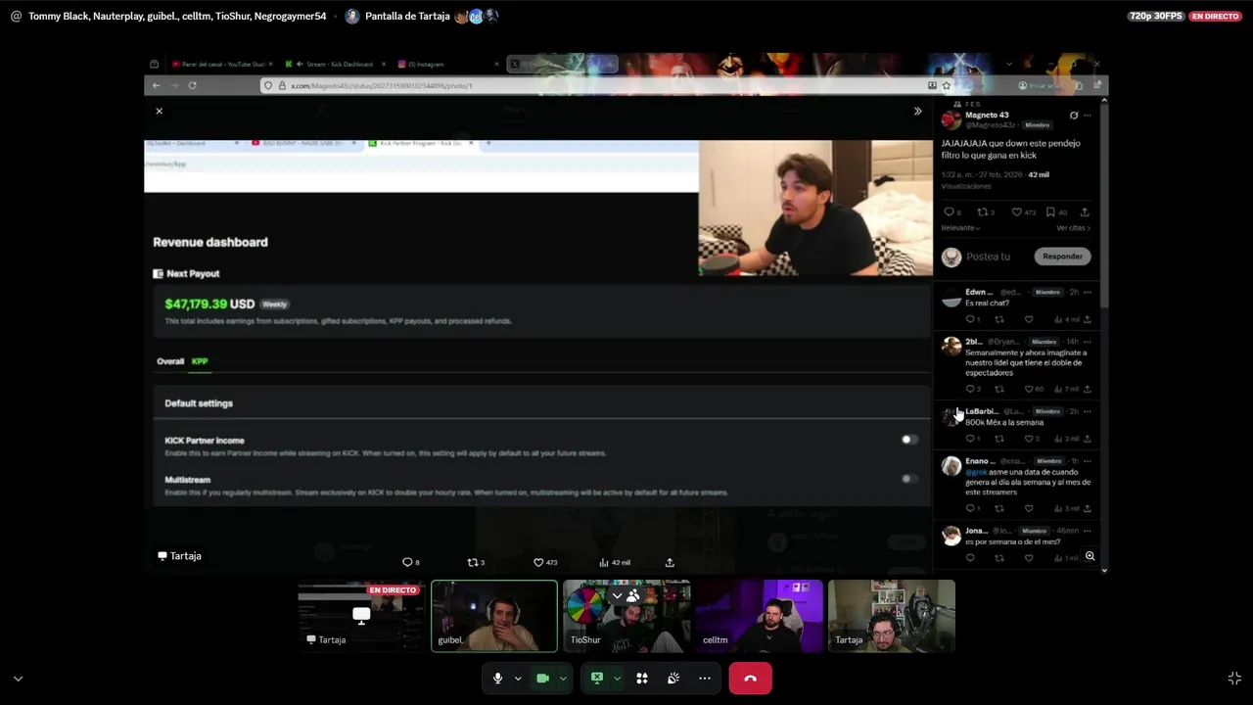Click the browser address bar URL
1253x705 pixels.
(x=382, y=85)
